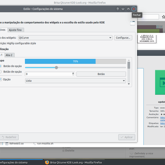Click the 'Highly configurable style' description text
Image resolution: width=165 pixels, height=165 pixels.
click(21, 43)
